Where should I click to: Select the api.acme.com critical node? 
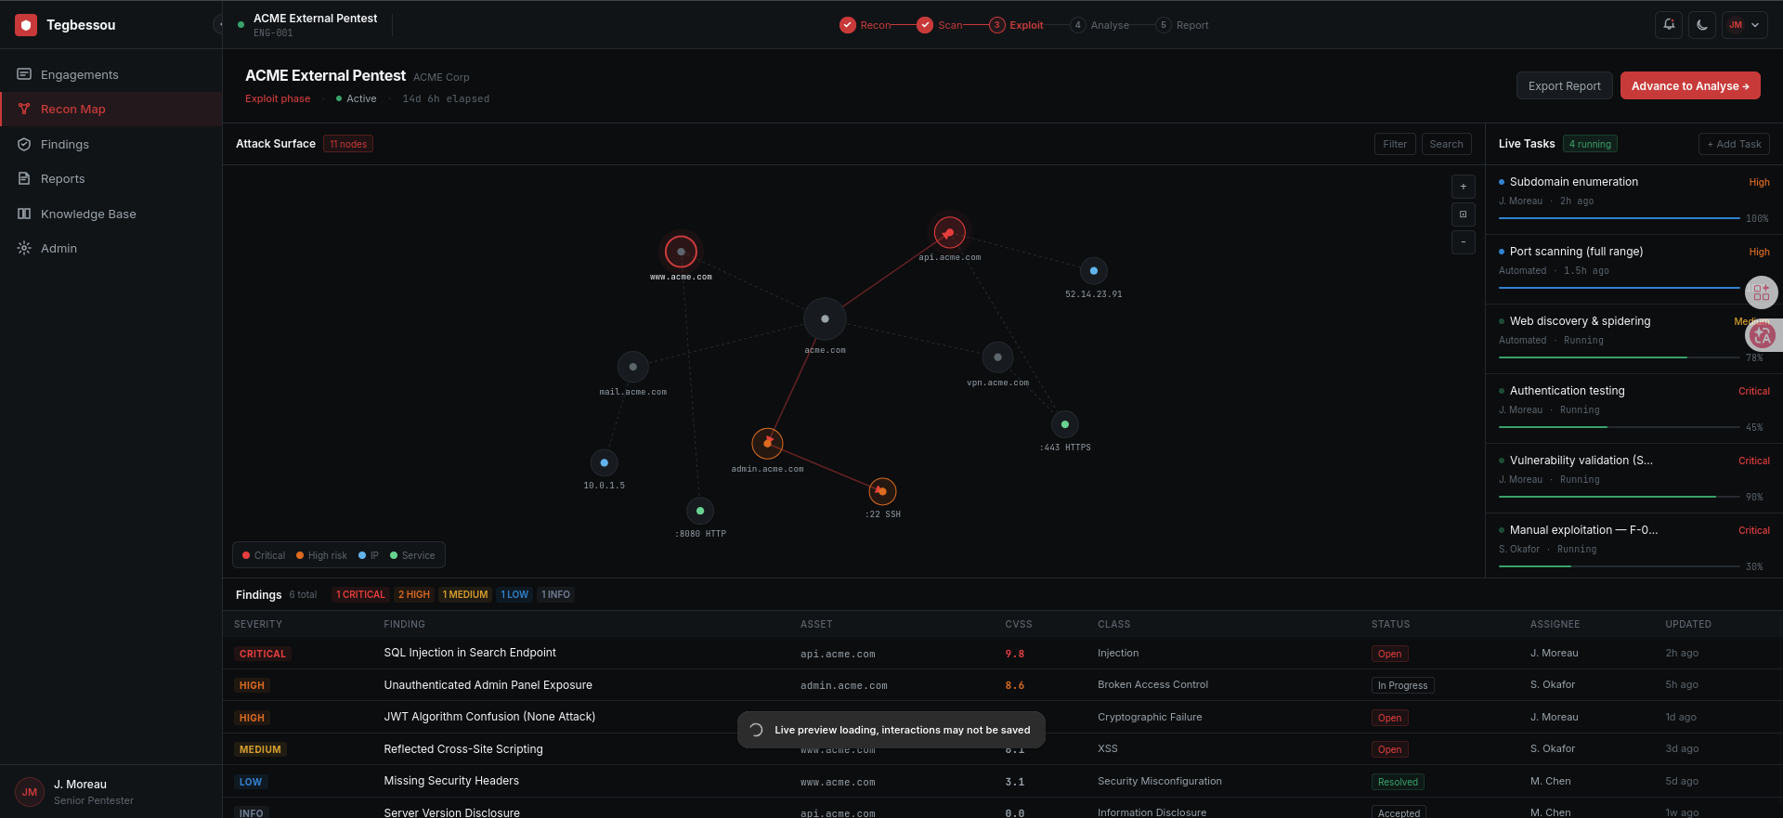pyautogui.click(x=949, y=233)
